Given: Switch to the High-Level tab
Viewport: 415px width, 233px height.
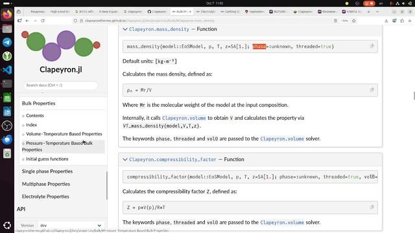Looking at the screenshot, I should tap(60, 12).
